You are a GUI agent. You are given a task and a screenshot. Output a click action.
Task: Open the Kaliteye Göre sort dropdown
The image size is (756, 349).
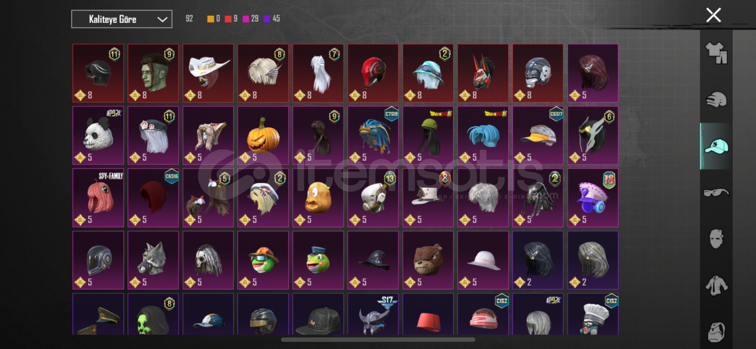(122, 19)
